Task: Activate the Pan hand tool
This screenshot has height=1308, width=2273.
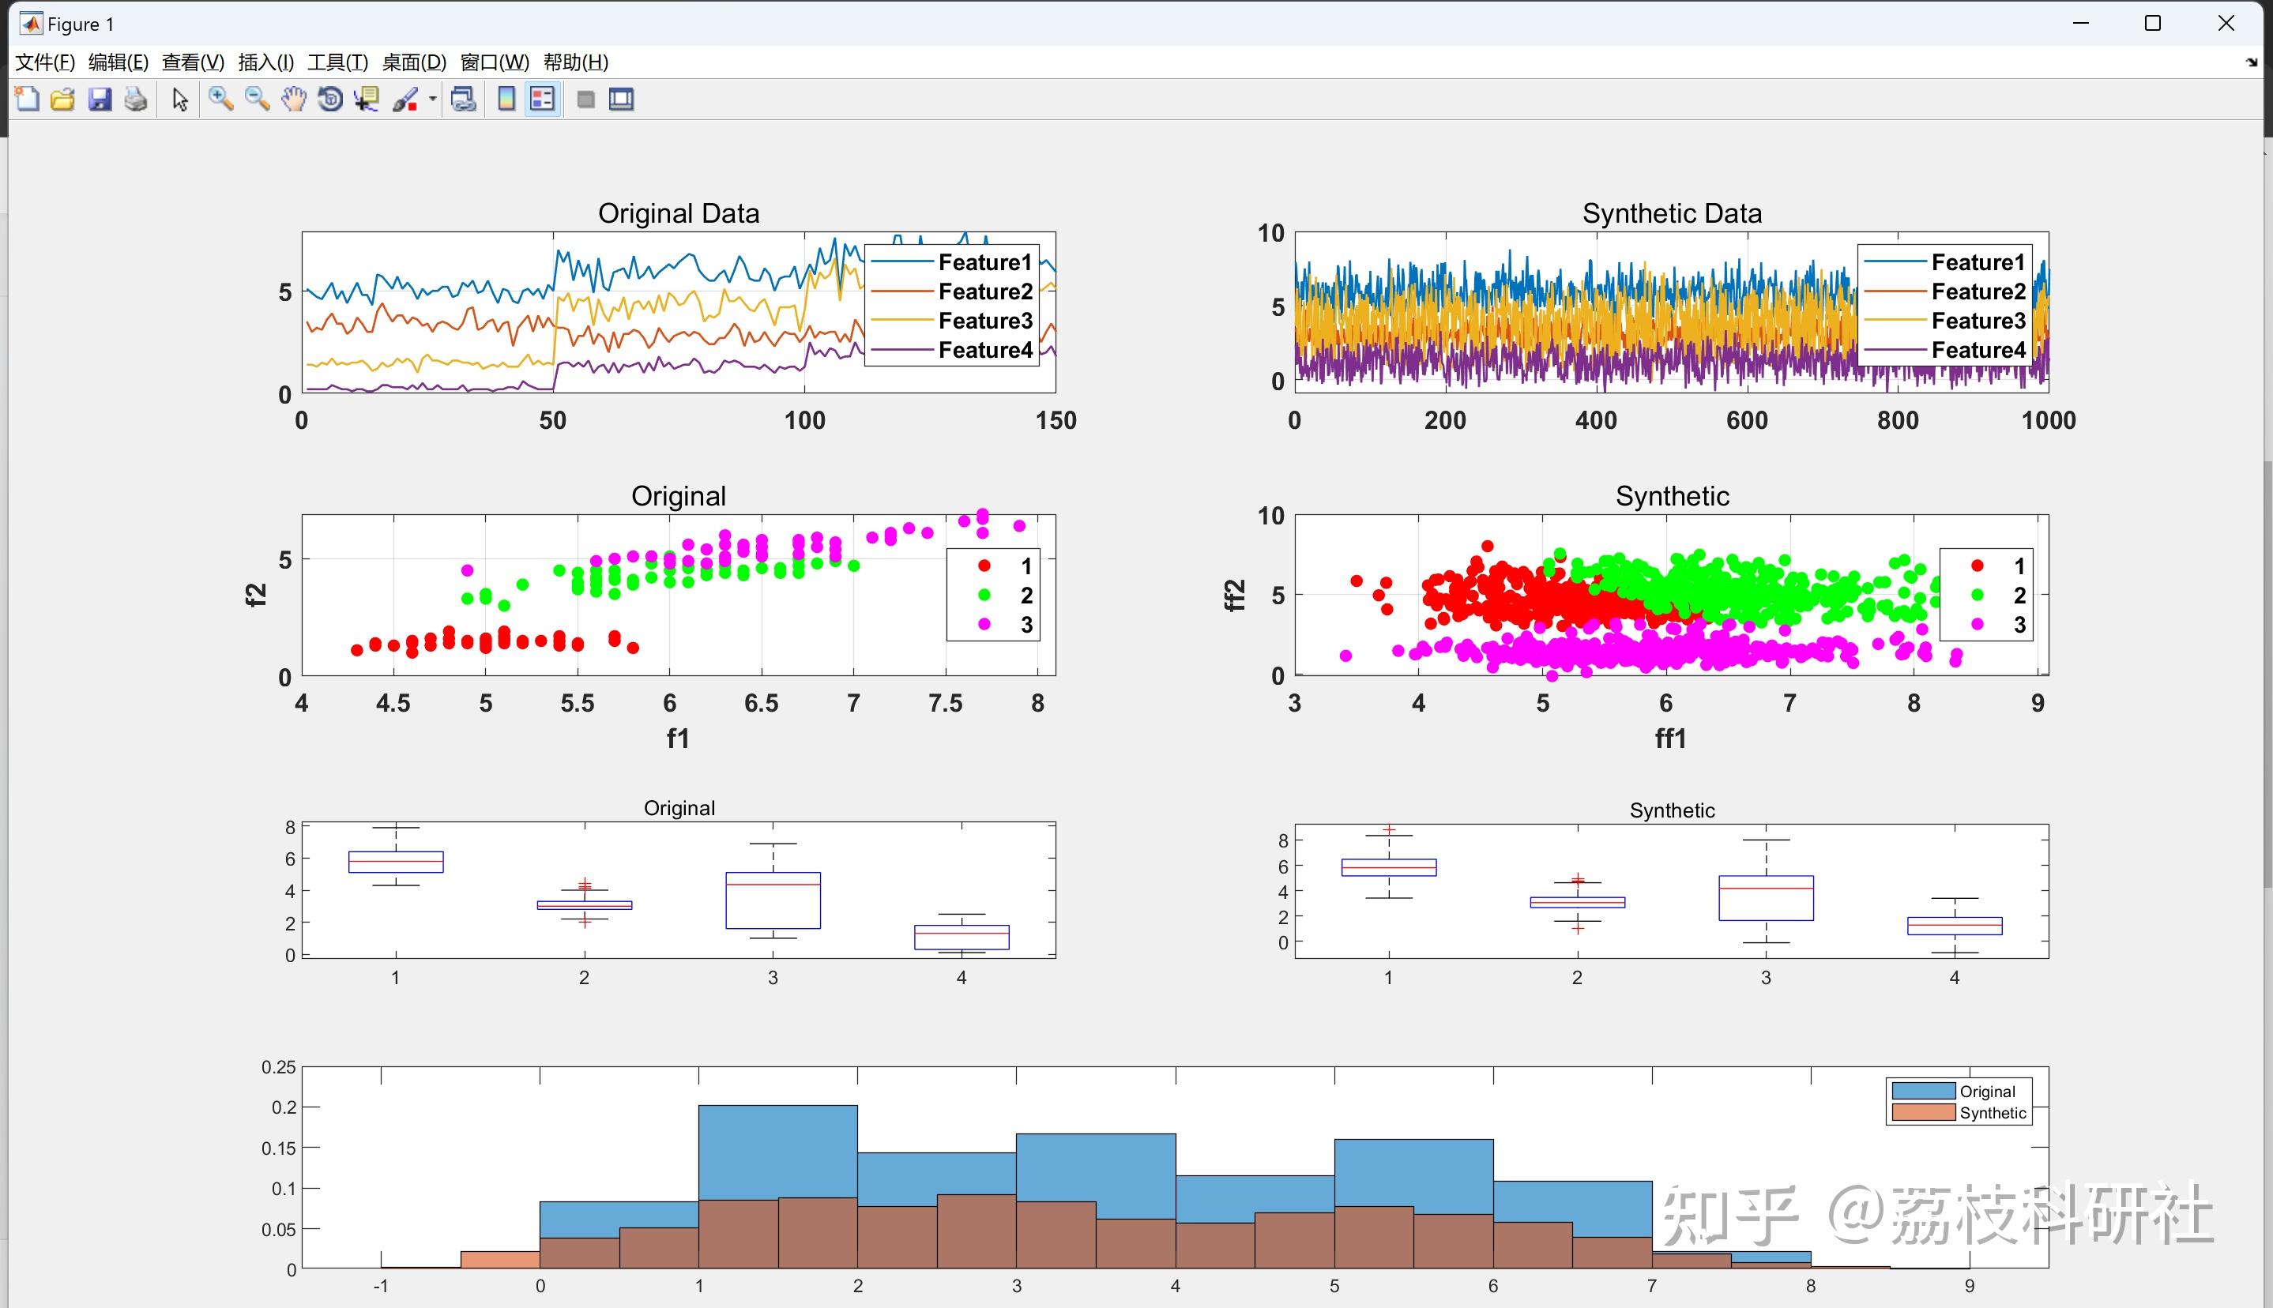Action: tap(294, 99)
